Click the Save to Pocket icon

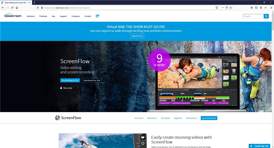(x=227, y=8)
